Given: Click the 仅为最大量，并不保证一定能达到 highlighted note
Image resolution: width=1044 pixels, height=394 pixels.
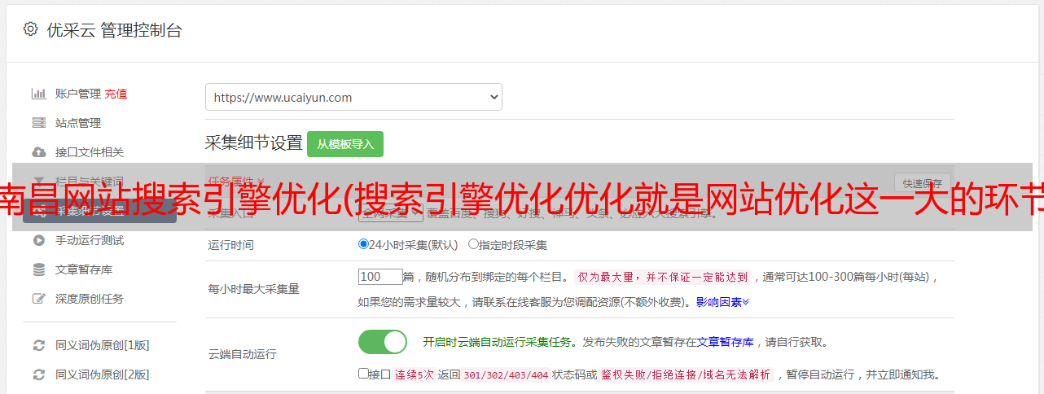Looking at the screenshot, I should pyautogui.click(x=663, y=277).
